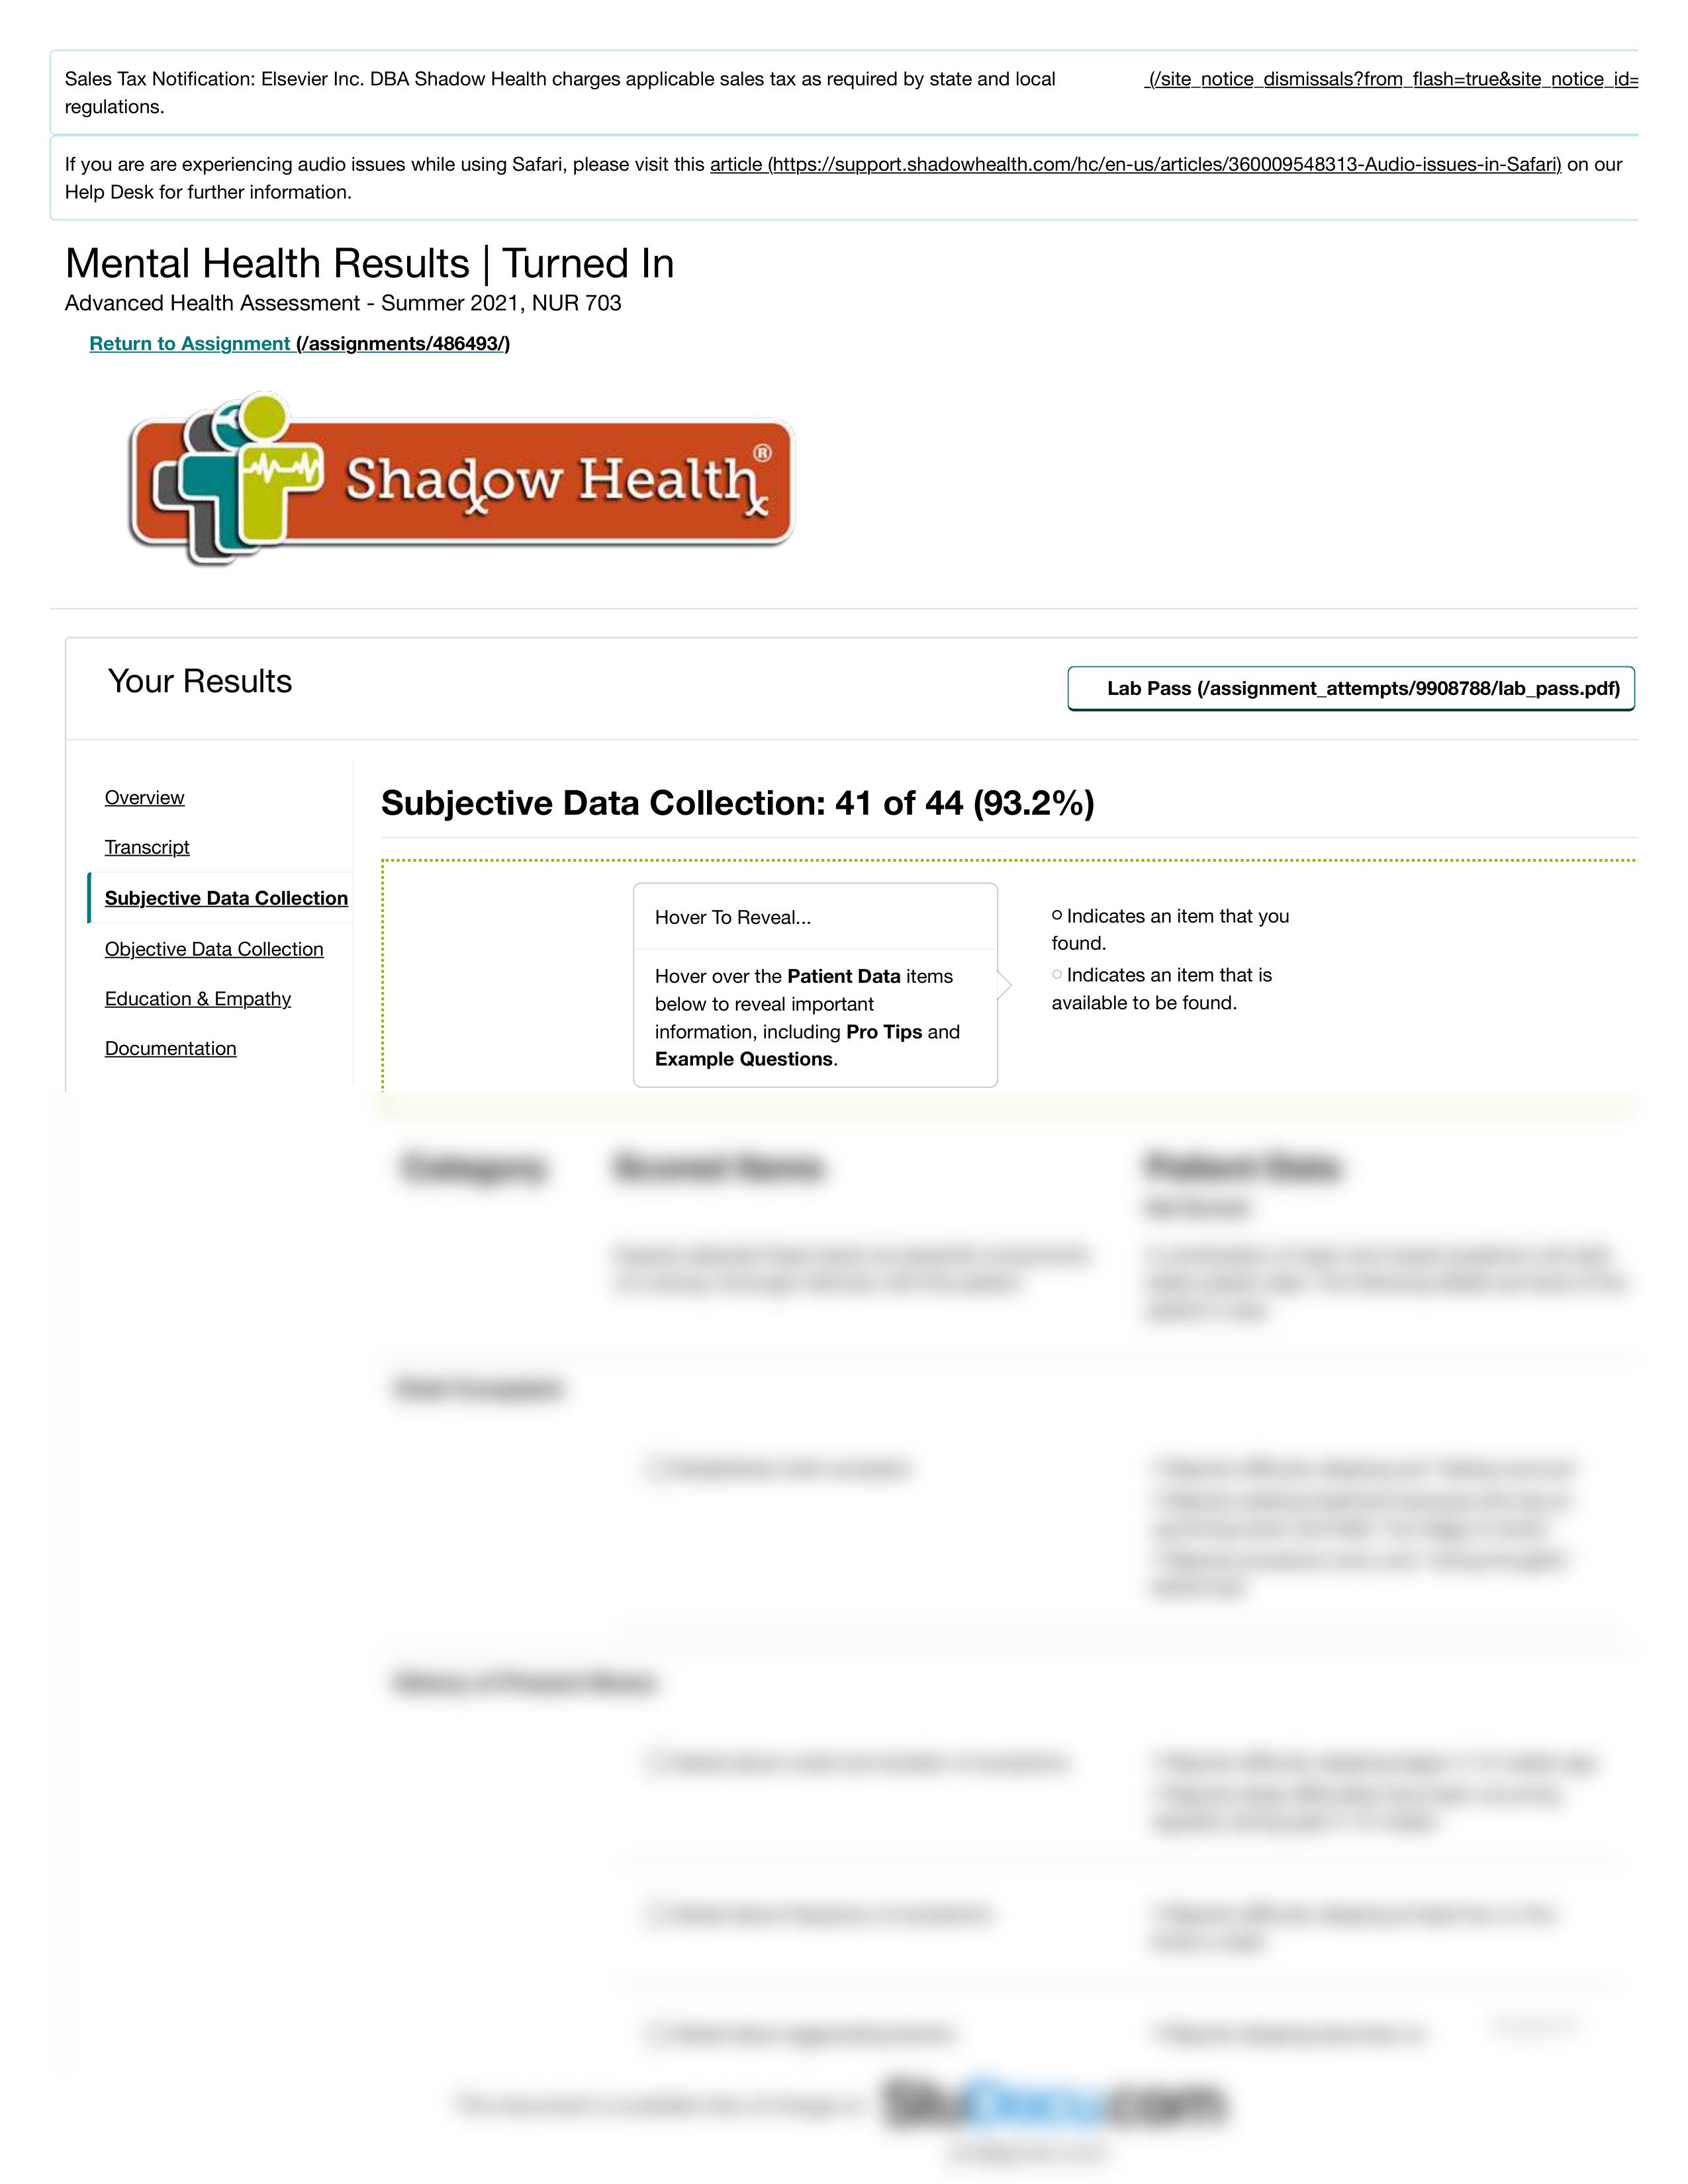Image resolution: width=1688 pixels, height=2184 pixels.
Task: Navigate to Transcript section
Action: 146,847
